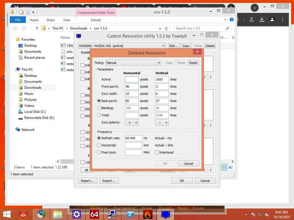Open the Extract ribbon tab
The width and height of the screenshot is (294, 220).
(96, 20)
